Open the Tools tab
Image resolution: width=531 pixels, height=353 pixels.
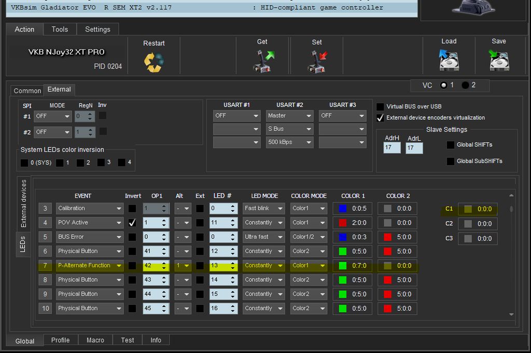coord(60,30)
